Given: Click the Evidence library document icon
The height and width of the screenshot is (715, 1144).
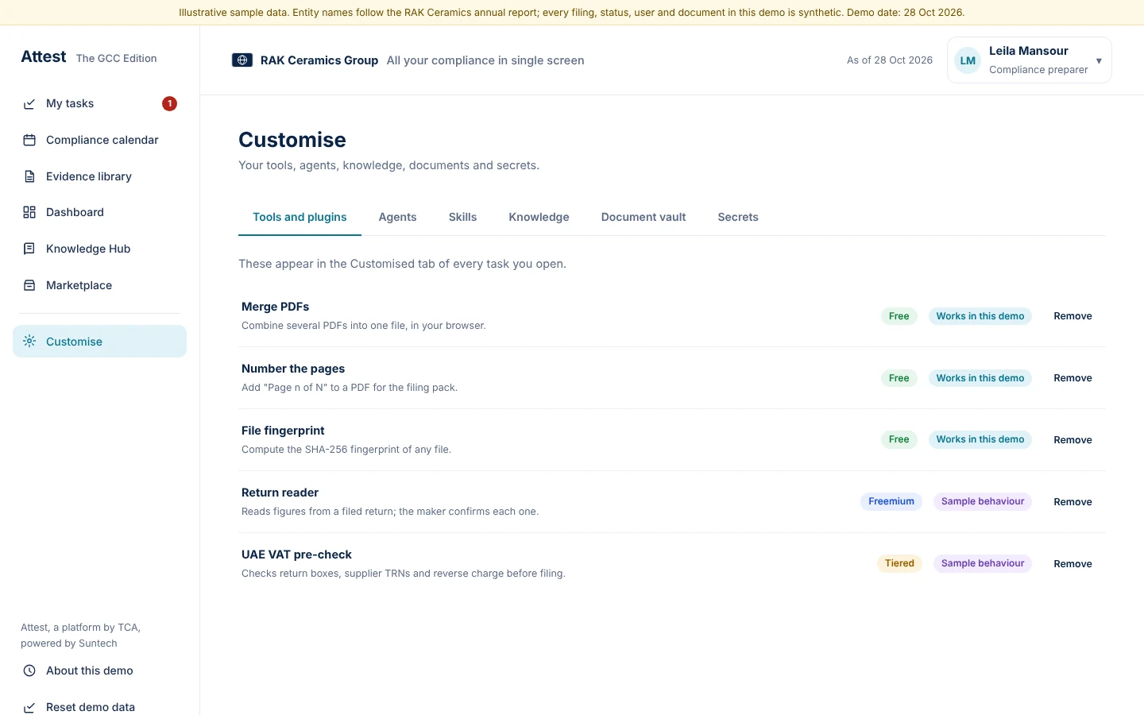Looking at the screenshot, I should (x=29, y=176).
